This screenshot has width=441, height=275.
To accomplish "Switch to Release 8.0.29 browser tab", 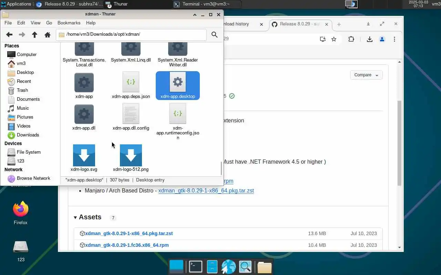I will pos(300,24).
